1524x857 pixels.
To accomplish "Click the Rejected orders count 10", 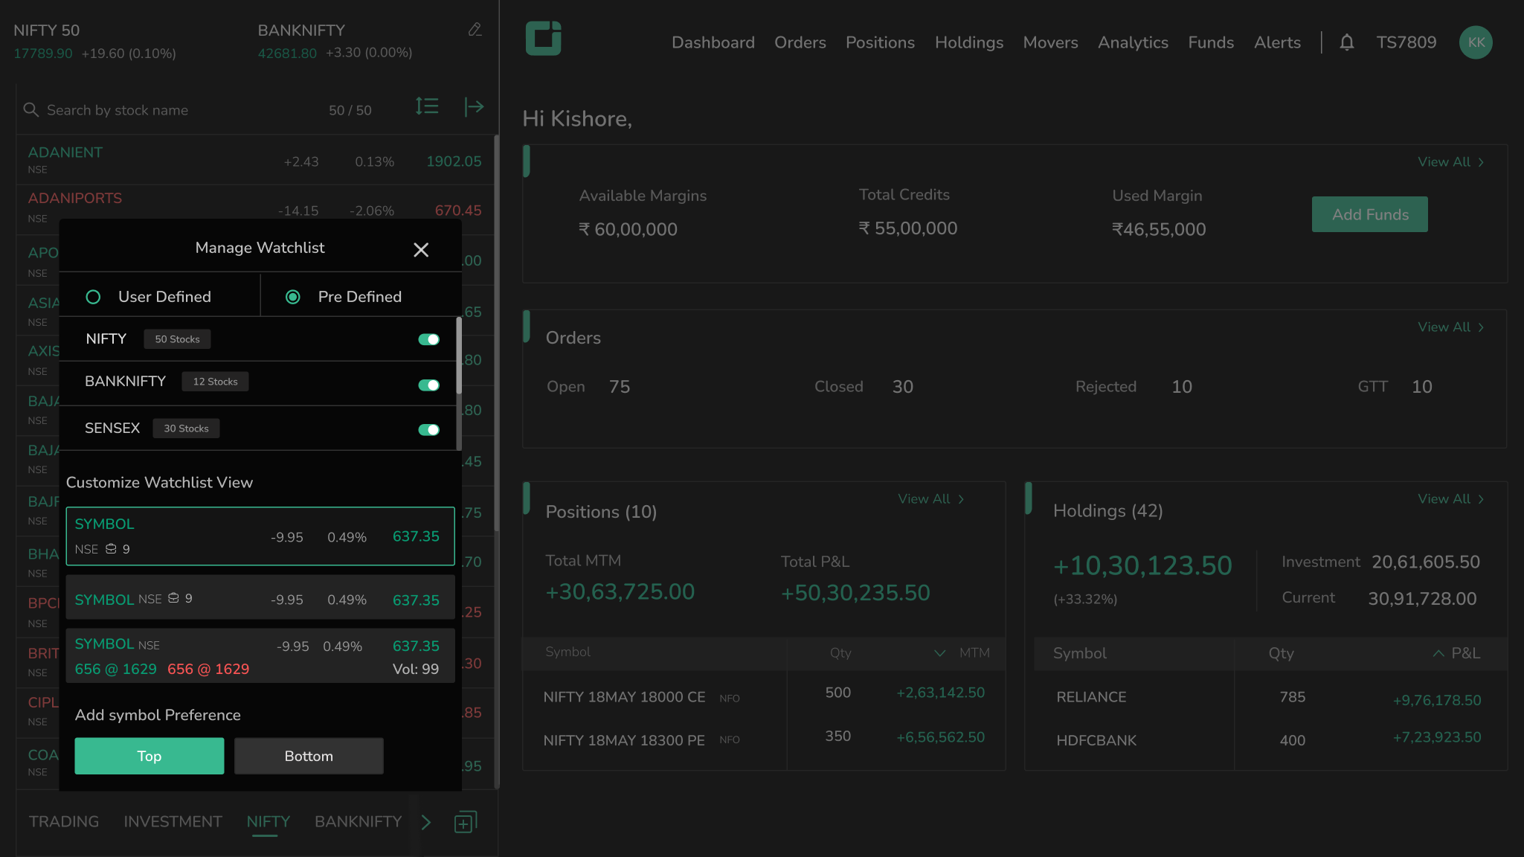I will point(1181,387).
